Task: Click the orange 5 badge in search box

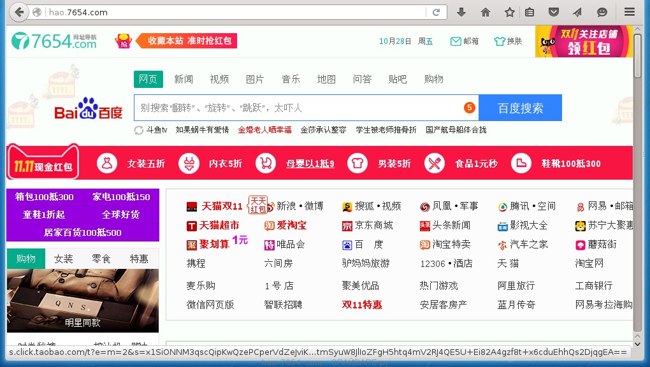Action: (x=470, y=108)
